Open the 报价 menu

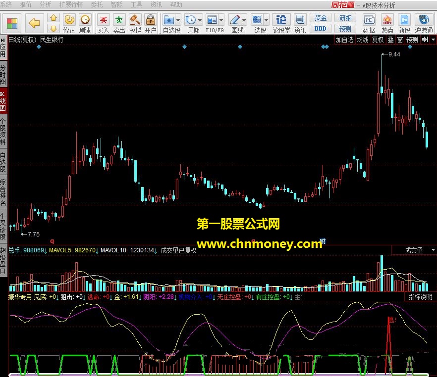click(x=26, y=4)
